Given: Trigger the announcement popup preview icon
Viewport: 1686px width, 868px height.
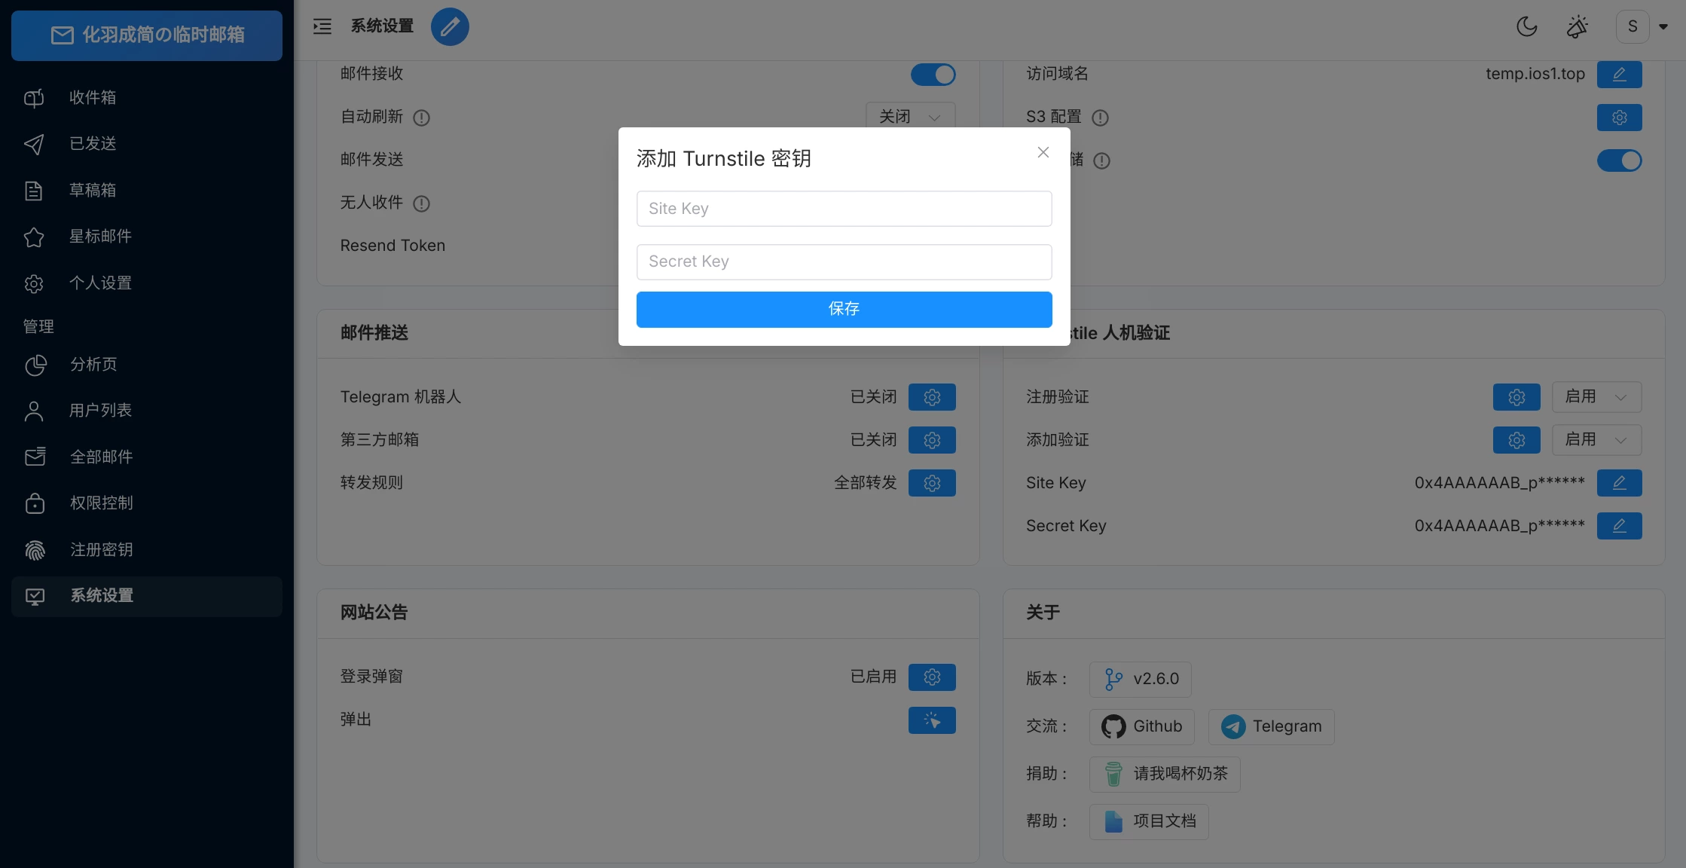Looking at the screenshot, I should coord(932,720).
